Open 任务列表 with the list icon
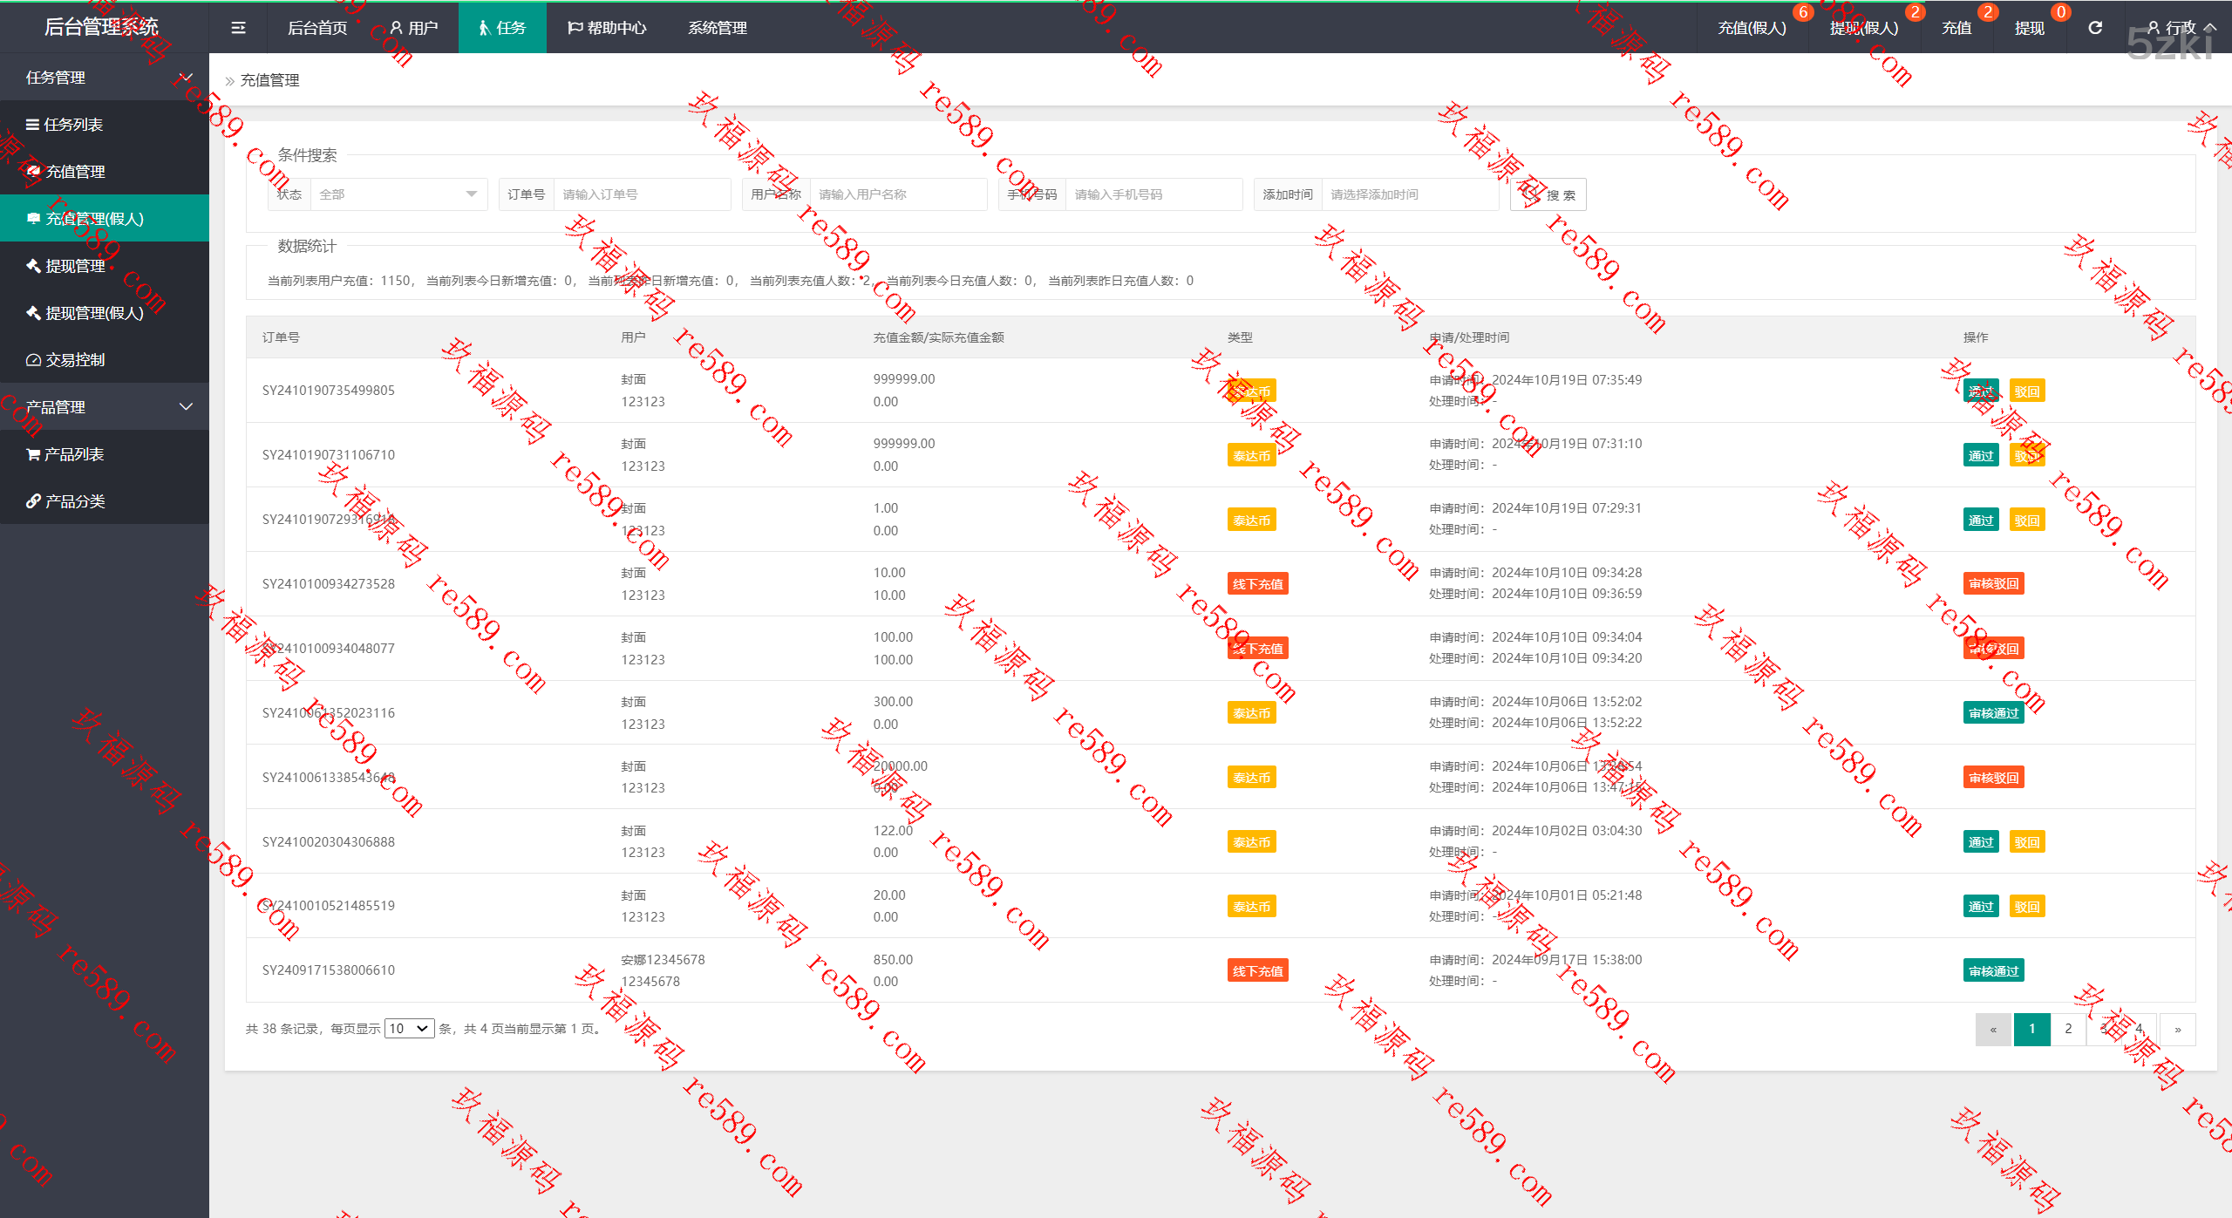 tap(73, 125)
